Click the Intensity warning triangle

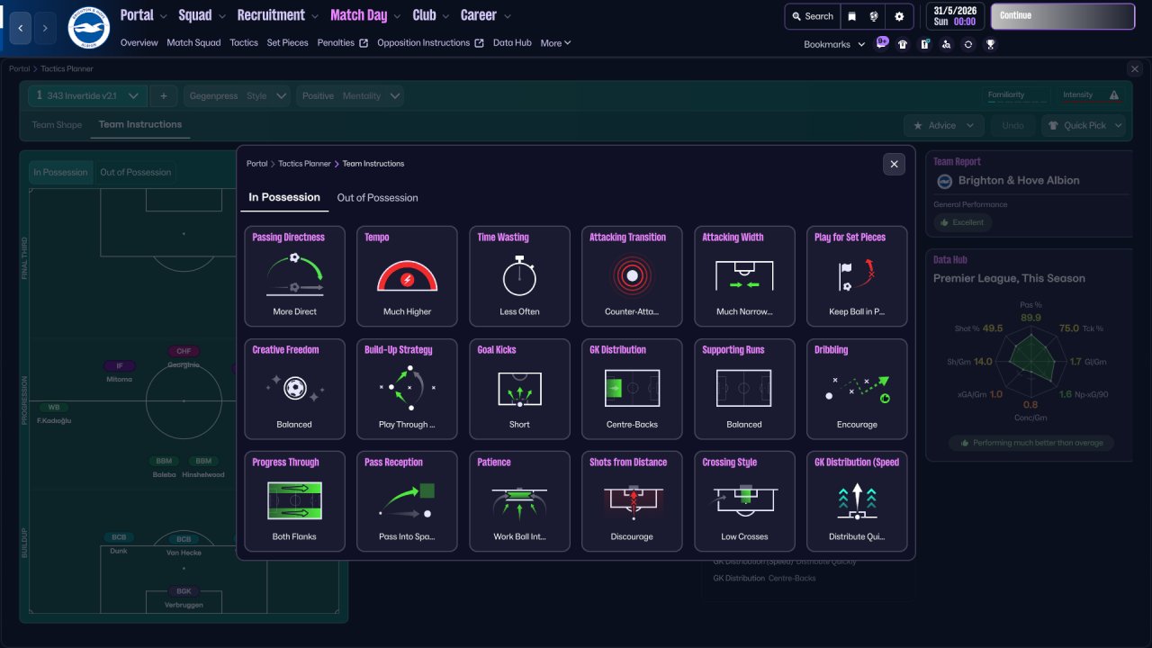pyautogui.click(x=1114, y=95)
